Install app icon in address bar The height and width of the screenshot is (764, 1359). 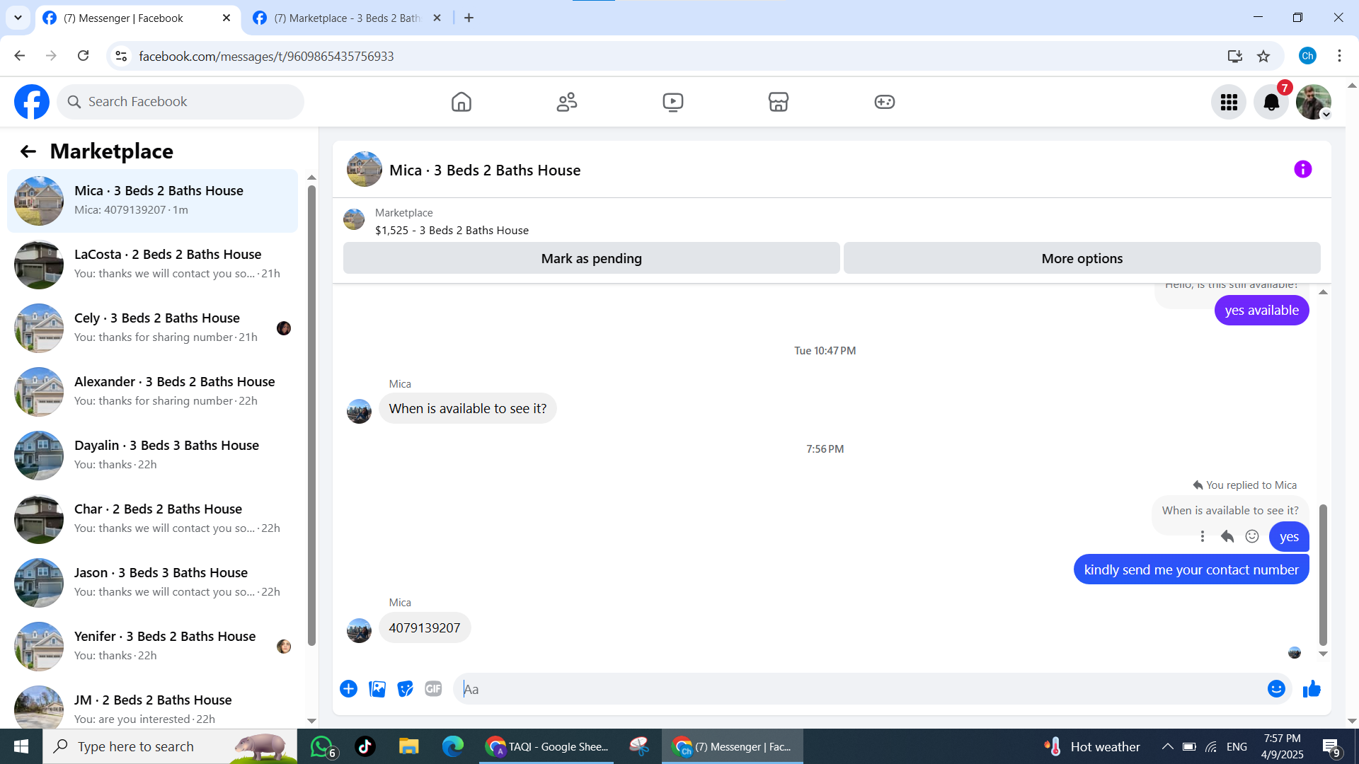pos(1235,57)
